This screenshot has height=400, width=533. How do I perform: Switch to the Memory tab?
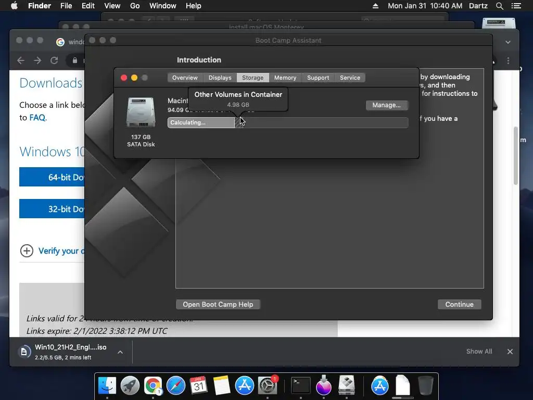point(285,78)
